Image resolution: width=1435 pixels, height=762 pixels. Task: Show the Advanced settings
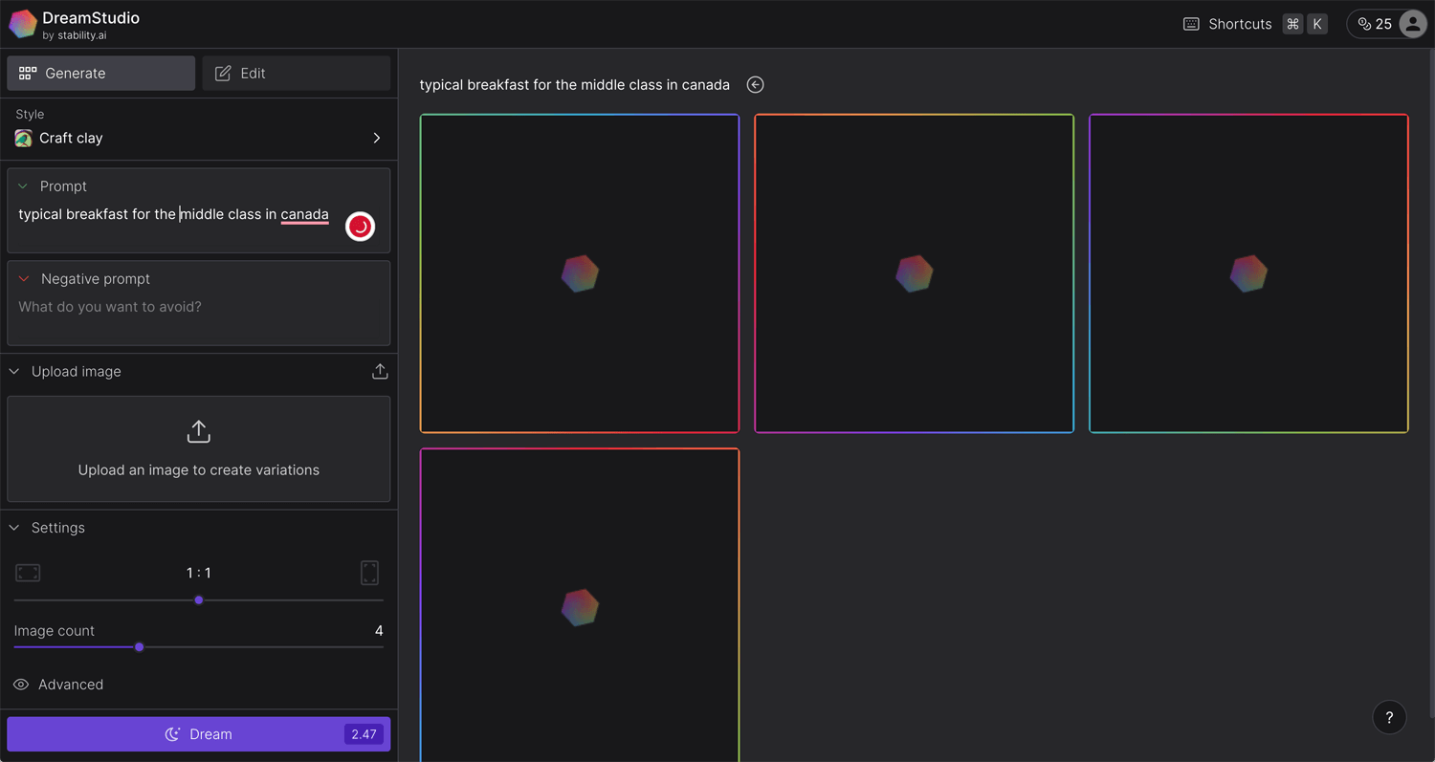click(58, 685)
